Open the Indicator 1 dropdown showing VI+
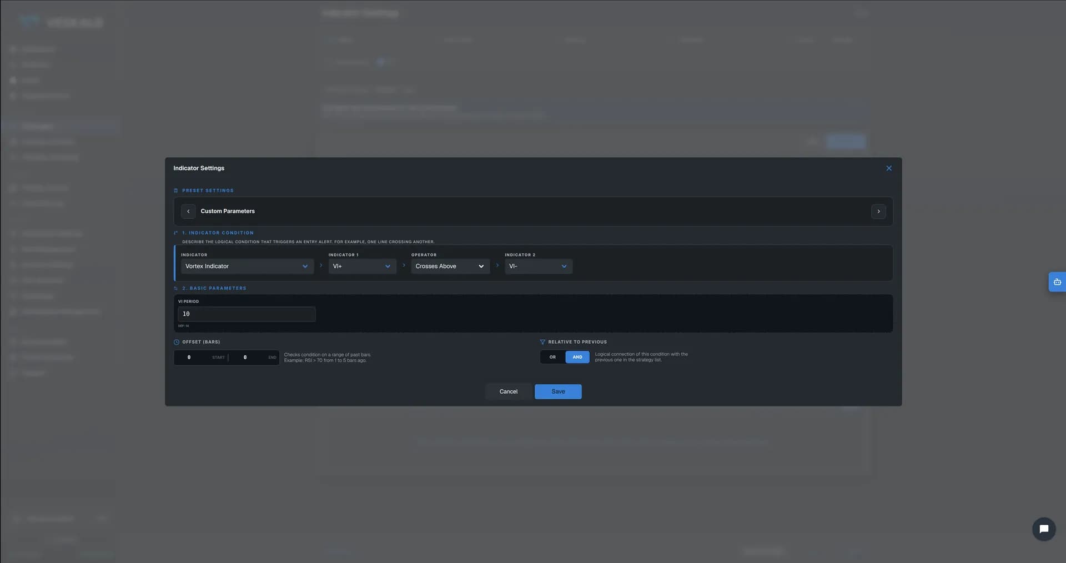Screen dimensions: 1066x563 point(362,267)
